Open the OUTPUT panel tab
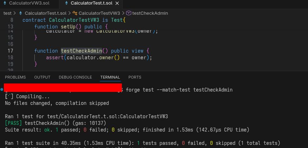The width and height of the screenshot is (308, 148). click(42, 78)
